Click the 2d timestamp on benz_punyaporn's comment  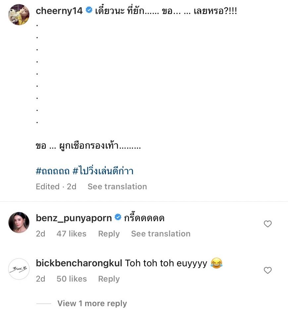click(x=40, y=234)
